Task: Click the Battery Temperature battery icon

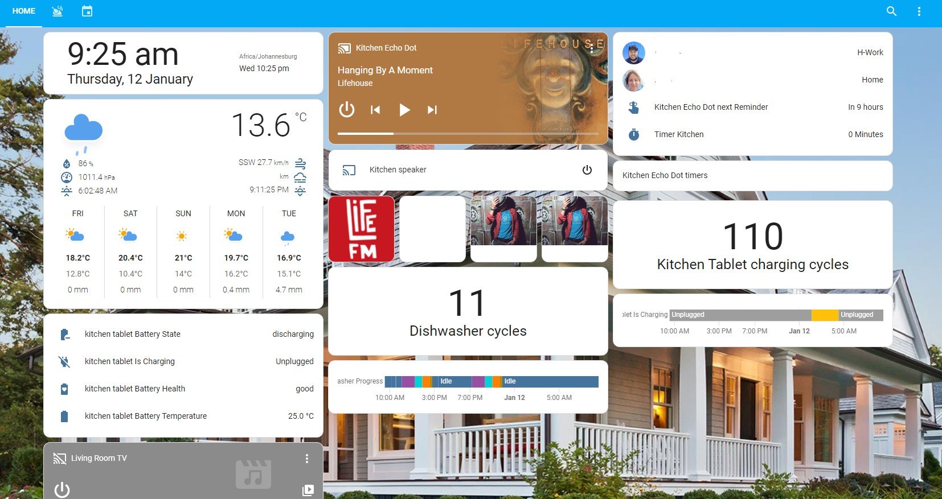Action: (x=64, y=416)
